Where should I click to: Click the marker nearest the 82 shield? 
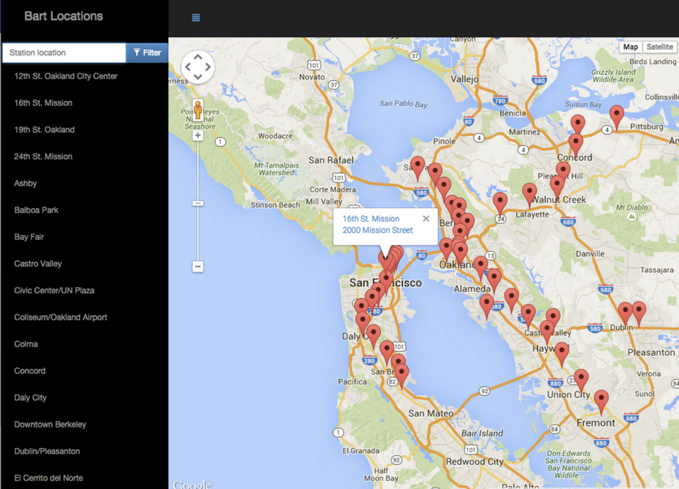point(401,376)
